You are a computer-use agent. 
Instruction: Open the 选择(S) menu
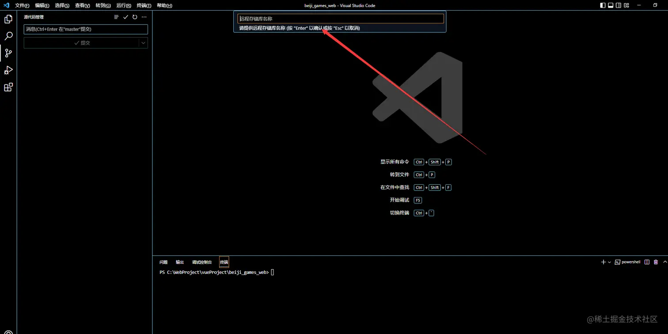coord(62,5)
